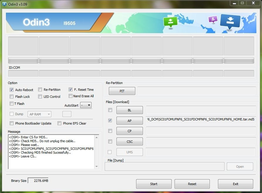Click the first ID:COM port slot
262x193 pixels.
[x=23, y=73]
